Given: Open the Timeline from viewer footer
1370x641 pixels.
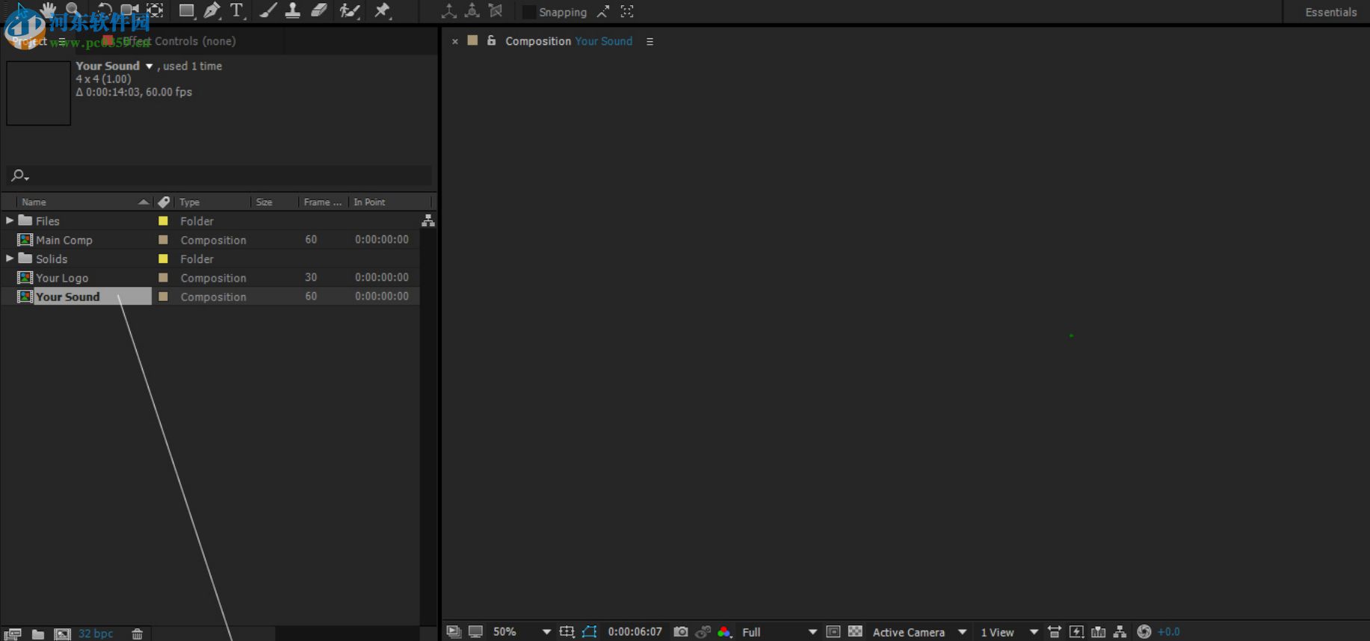Looking at the screenshot, I should (x=1098, y=632).
